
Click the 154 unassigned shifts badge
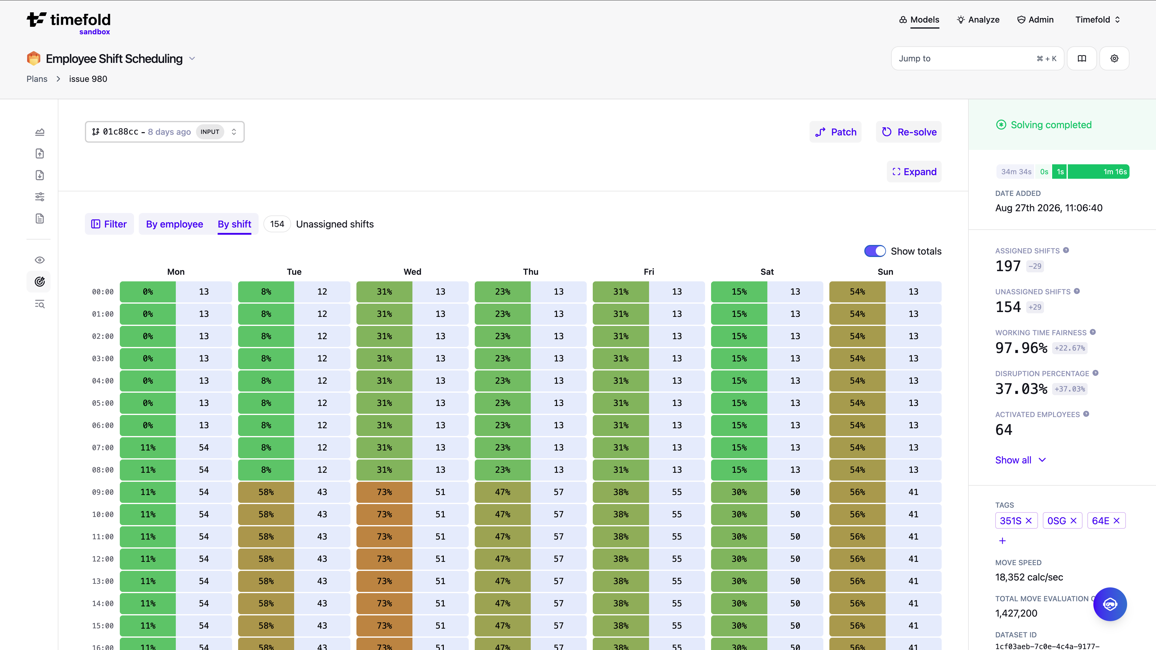pos(277,224)
